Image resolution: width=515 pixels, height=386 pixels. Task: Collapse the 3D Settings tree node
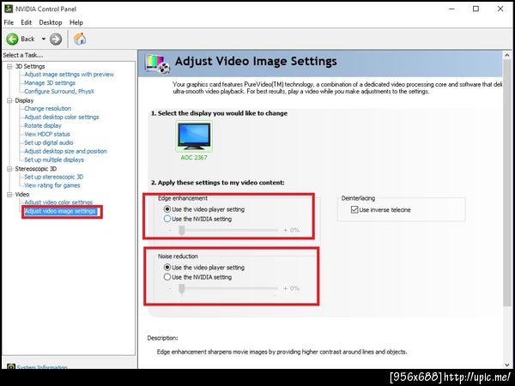coord(9,66)
